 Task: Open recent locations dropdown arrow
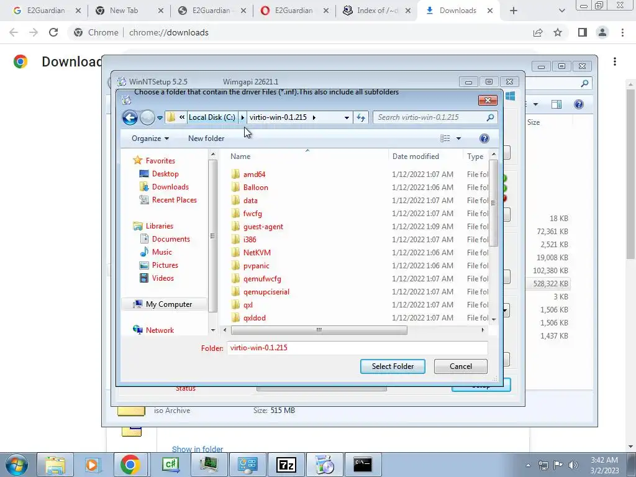point(160,118)
